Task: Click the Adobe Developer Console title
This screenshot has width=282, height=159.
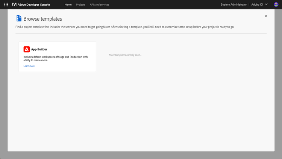Action: pyautogui.click(x=36, y=5)
